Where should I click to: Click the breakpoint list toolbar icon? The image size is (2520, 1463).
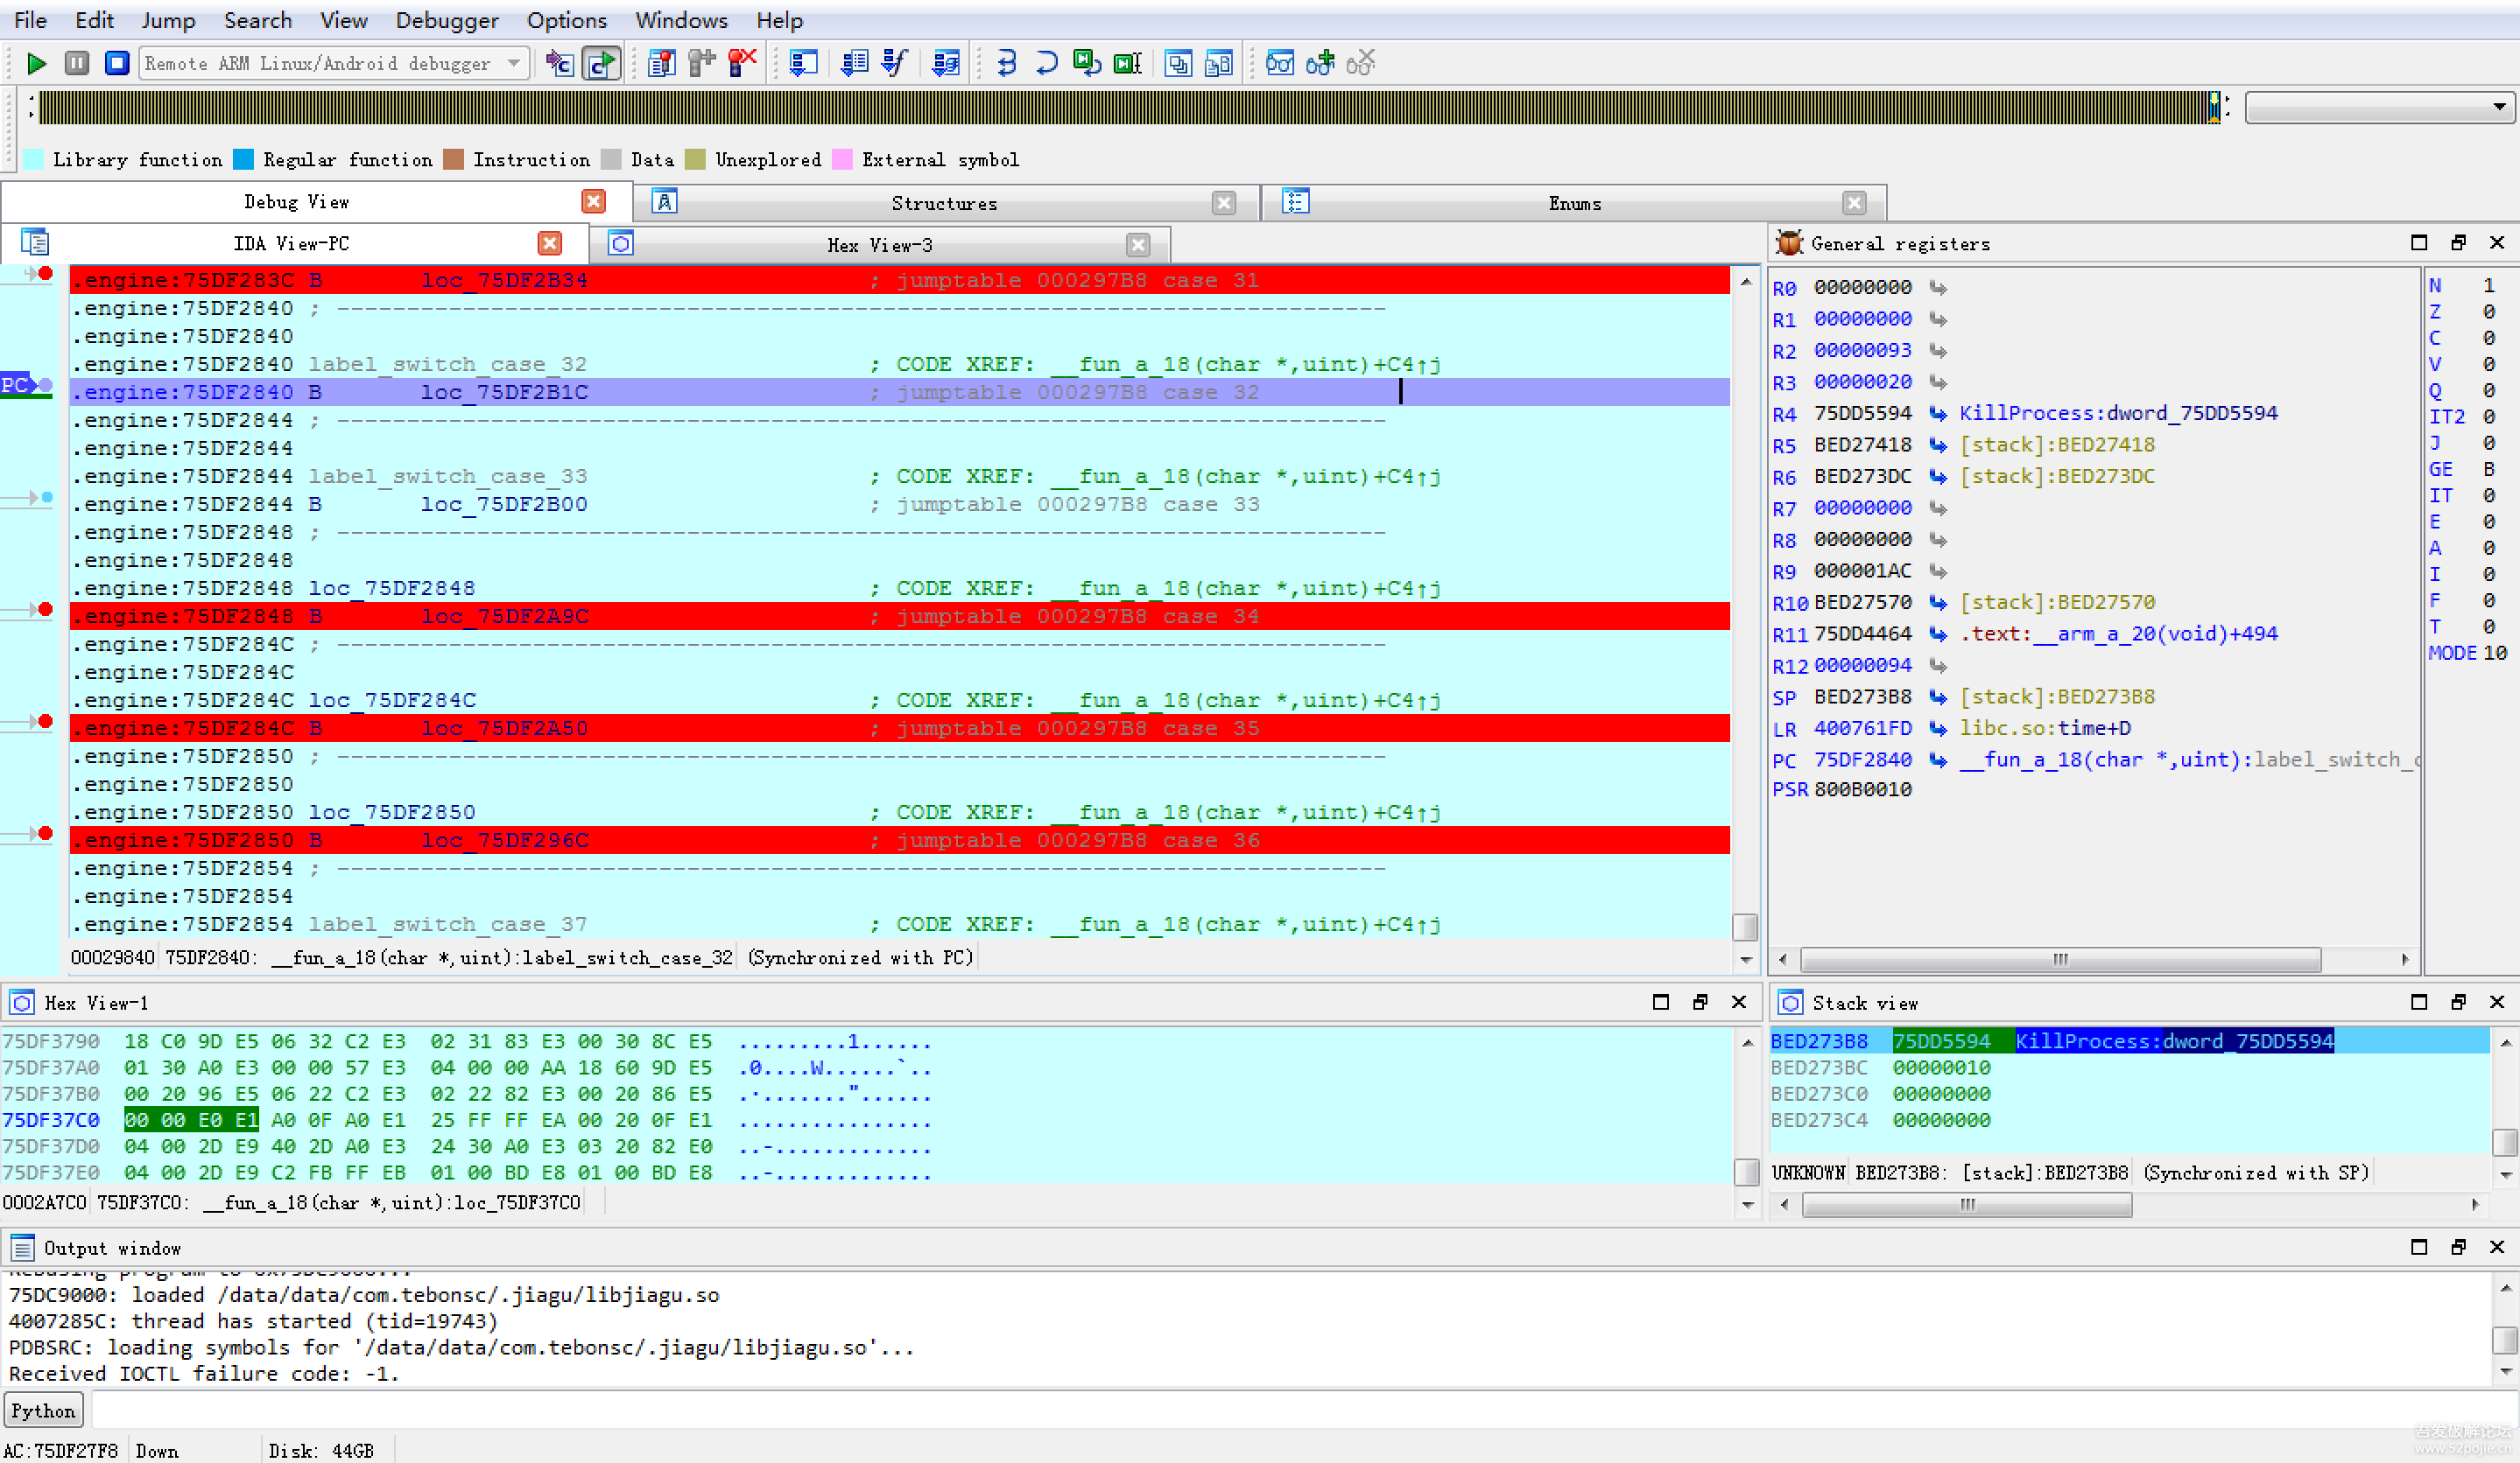(661, 64)
